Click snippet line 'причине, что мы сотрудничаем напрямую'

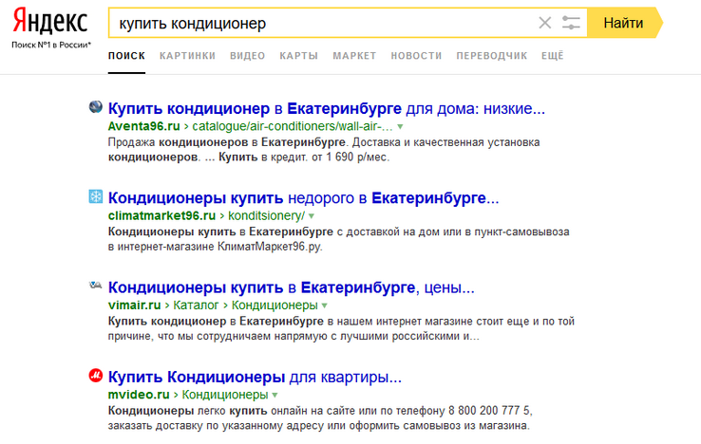tap(218, 336)
